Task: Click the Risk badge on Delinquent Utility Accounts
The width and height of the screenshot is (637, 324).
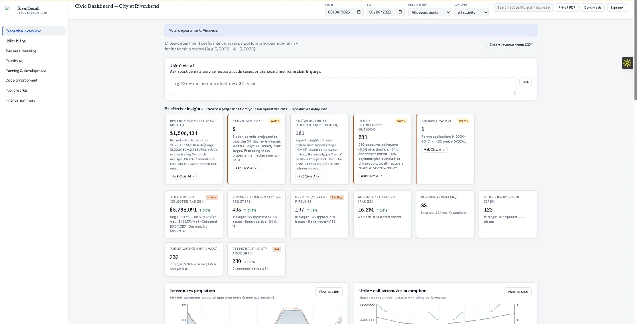Action: click(277, 249)
